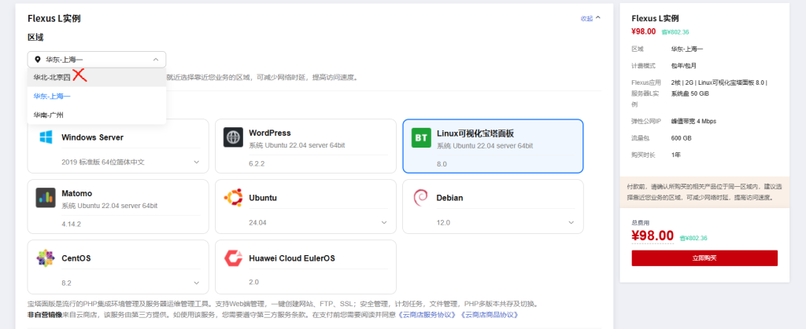The width and height of the screenshot is (806, 329).
Task: Collapse the Flexus L实例 section with 收起
Action: click(x=590, y=18)
